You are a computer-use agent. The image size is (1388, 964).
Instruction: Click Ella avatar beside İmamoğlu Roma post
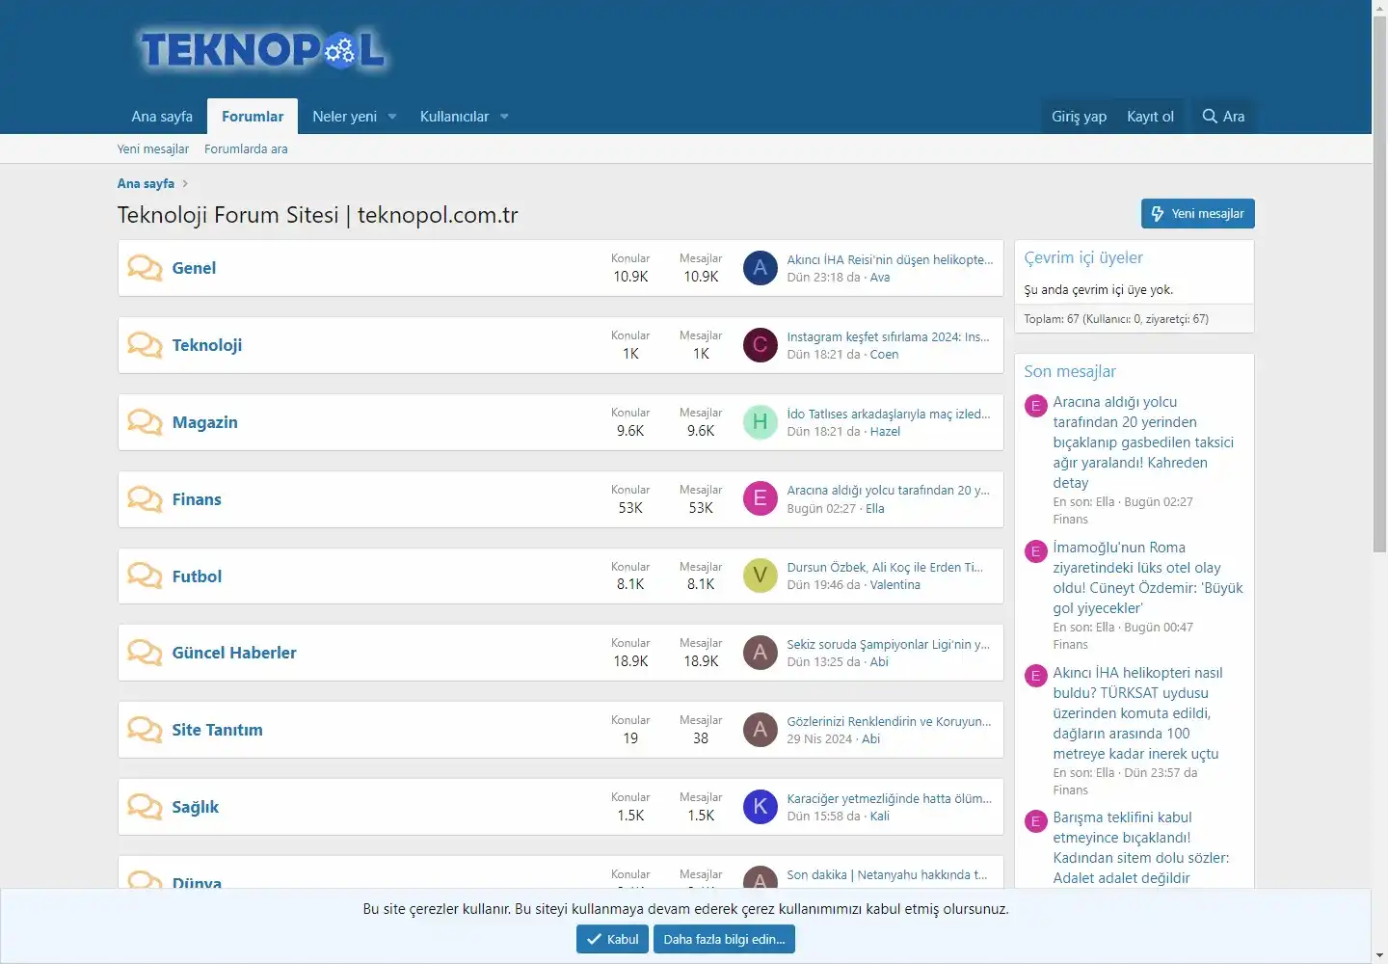(1035, 551)
